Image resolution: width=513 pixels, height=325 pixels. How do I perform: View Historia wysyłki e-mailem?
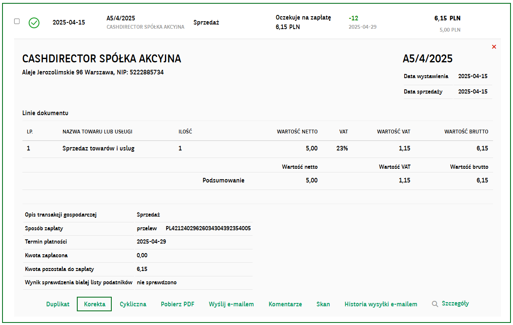tap(381, 304)
